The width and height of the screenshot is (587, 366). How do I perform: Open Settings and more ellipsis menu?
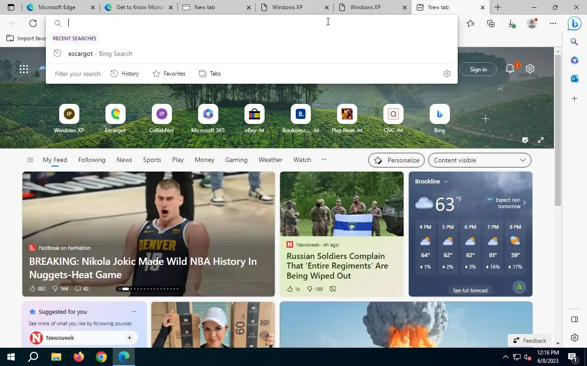[553, 23]
